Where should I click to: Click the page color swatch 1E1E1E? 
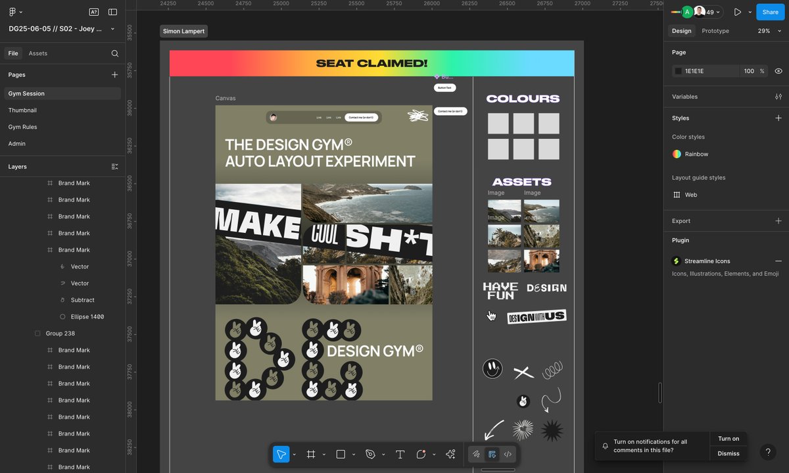click(x=678, y=71)
